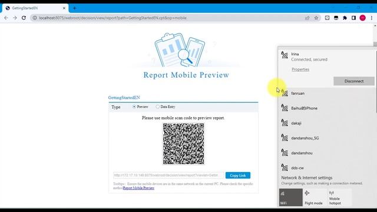Click the first extension icon after the star
Image resolution: width=377 pixels, height=212 pixels.
pyautogui.click(x=328, y=18)
